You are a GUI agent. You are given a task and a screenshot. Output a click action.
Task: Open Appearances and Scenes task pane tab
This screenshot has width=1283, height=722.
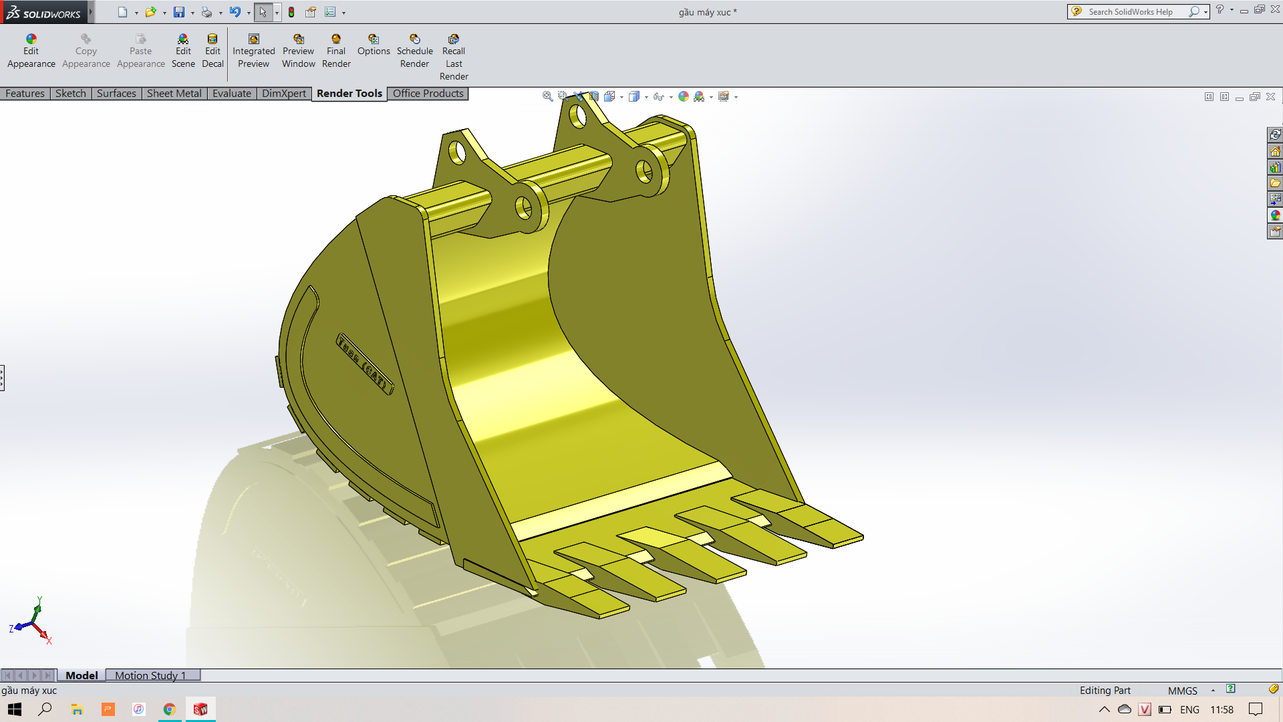pos(1275,215)
